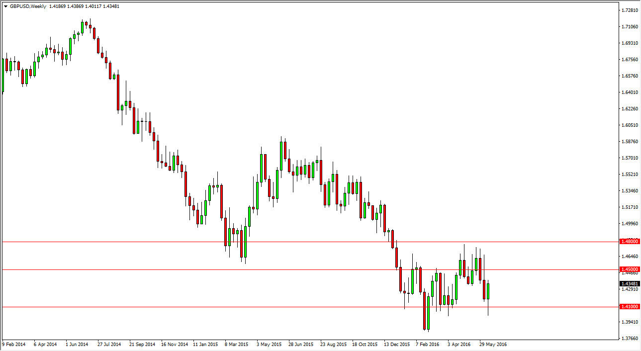Click the 11 Jan 2015 date label
This screenshot has height=351, width=641.
205,344
